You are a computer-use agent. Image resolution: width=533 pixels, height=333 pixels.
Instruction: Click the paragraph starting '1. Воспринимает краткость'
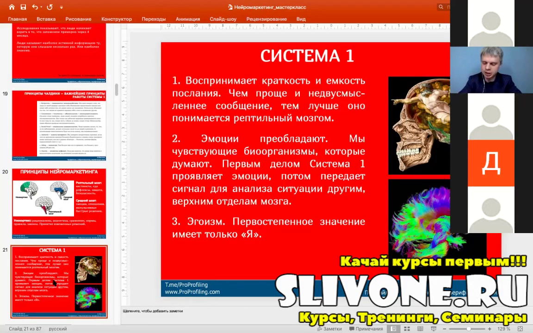[268, 99]
